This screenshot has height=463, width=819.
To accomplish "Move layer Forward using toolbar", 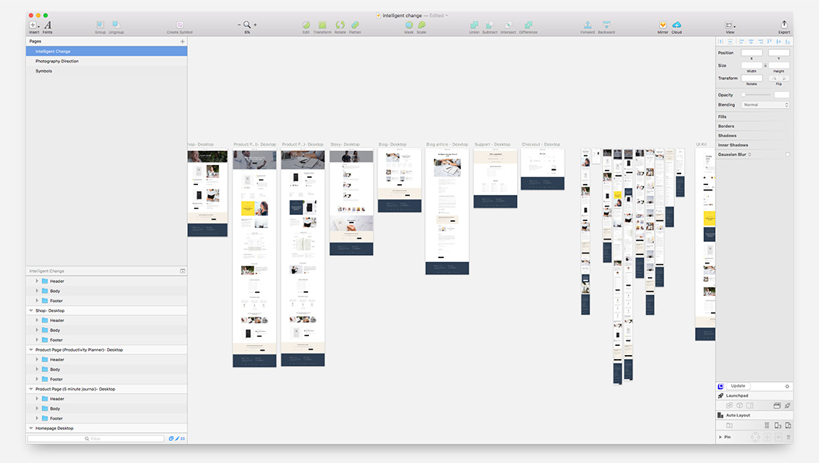I will [588, 25].
